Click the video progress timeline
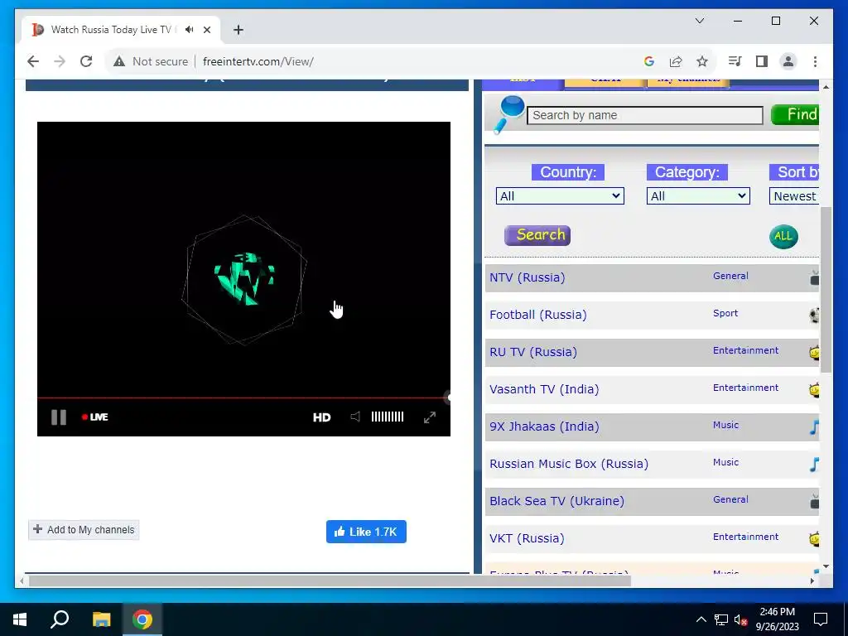 pos(243,397)
